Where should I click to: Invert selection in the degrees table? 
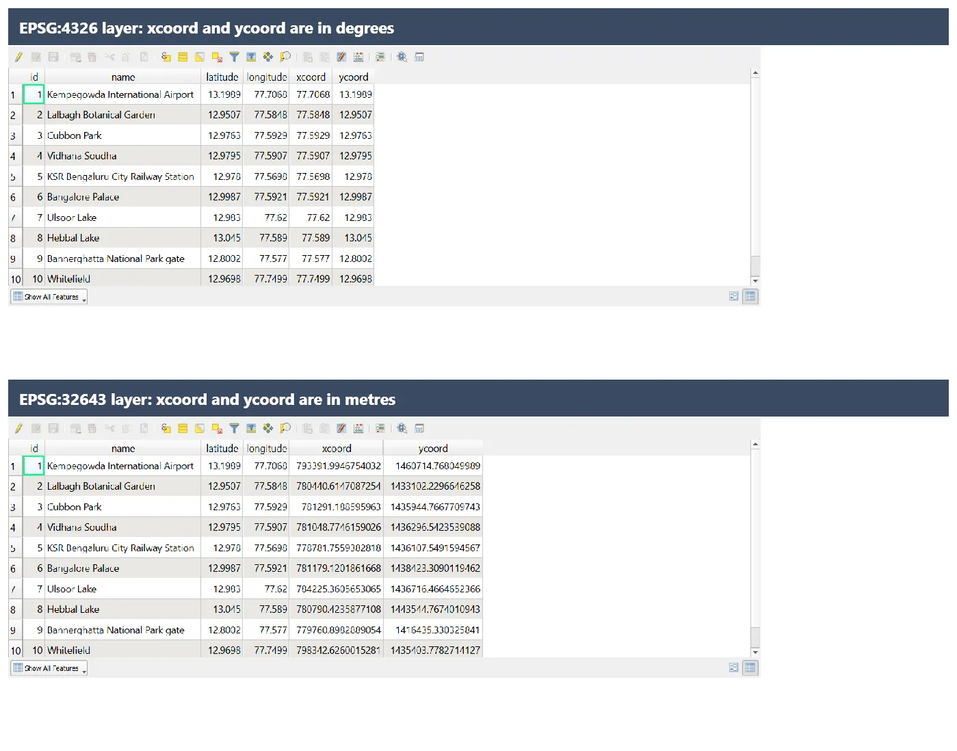200,57
